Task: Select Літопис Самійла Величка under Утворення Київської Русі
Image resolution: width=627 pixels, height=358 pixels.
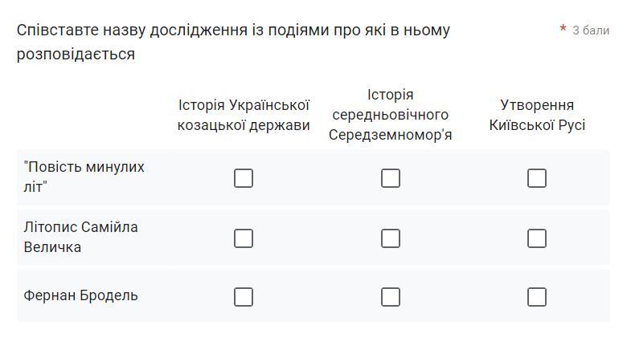Action: click(537, 238)
